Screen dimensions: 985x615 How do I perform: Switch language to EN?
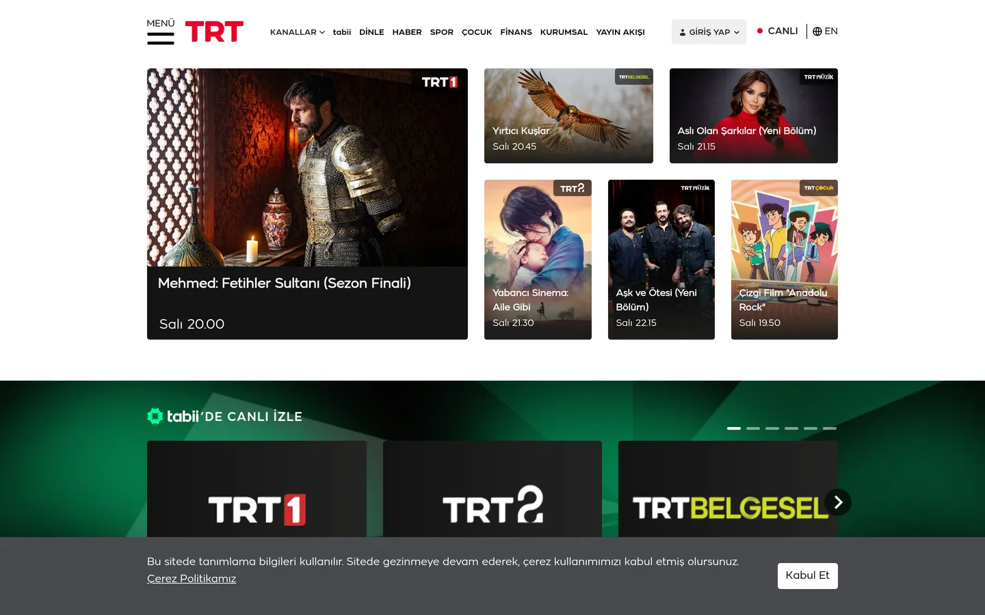point(825,31)
